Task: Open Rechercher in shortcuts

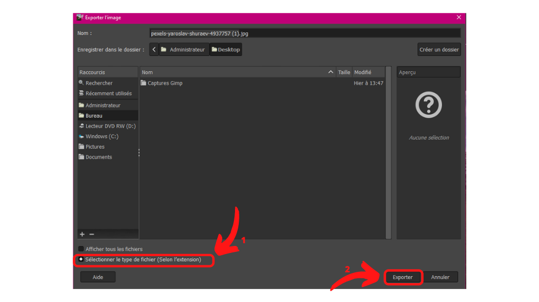Action: point(108,83)
